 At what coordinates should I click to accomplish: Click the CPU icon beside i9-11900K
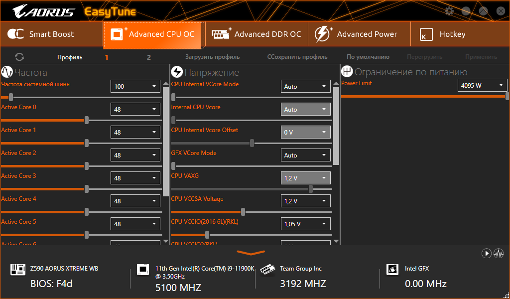[x=143, y=270]
